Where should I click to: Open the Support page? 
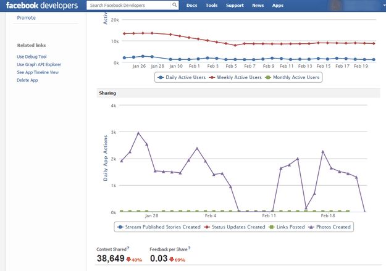pyautogui.click(x=235, y=6)
